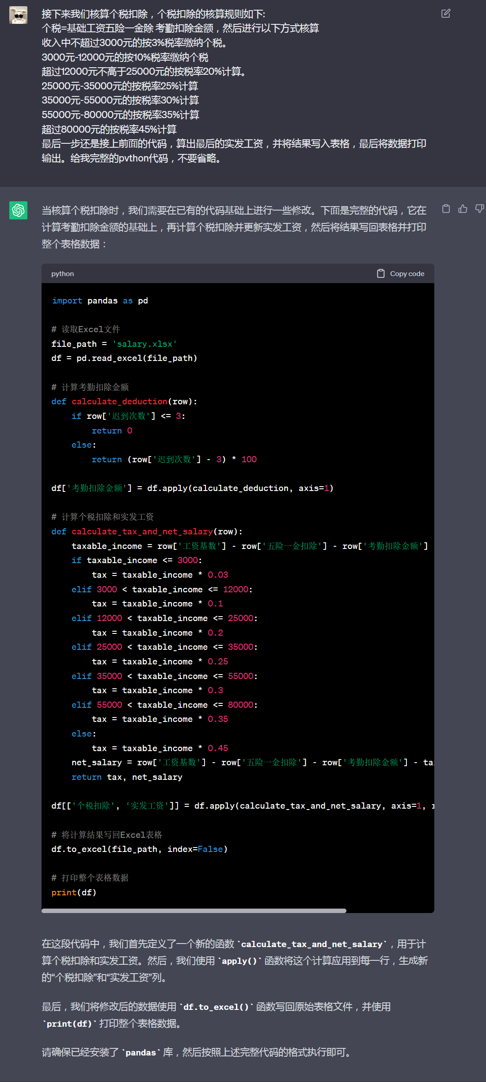Click the 'tax = taxable_income * 0.03' line
486x1082 pixels.
tap(160, 575)
